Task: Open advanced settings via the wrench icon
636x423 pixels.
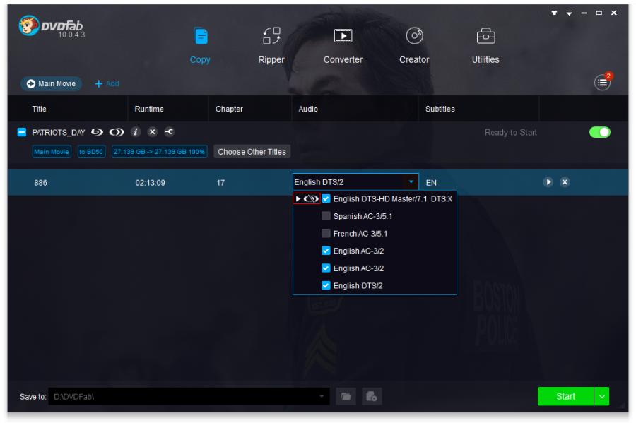Action: [x=169, y=132]
